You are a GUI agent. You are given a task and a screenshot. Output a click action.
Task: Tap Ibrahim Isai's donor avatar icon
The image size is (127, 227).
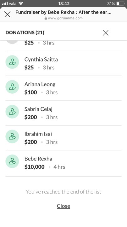12,137
